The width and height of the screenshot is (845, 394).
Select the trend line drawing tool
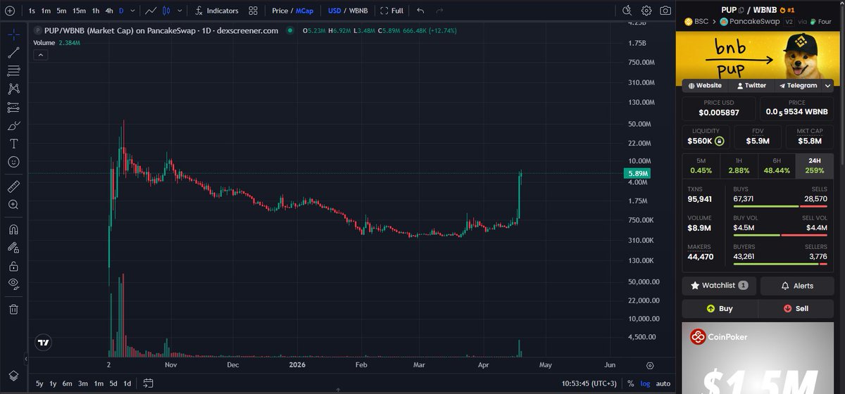13,53
